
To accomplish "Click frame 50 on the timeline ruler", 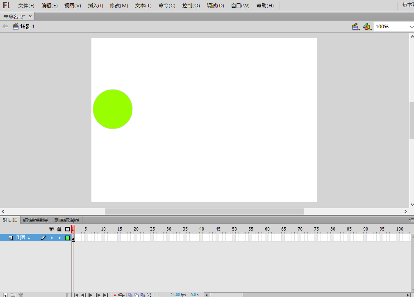I will point(234,229).
